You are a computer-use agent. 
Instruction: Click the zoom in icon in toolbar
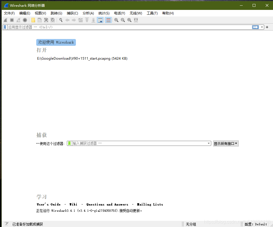pyautogui.click(x=116, y=20)
